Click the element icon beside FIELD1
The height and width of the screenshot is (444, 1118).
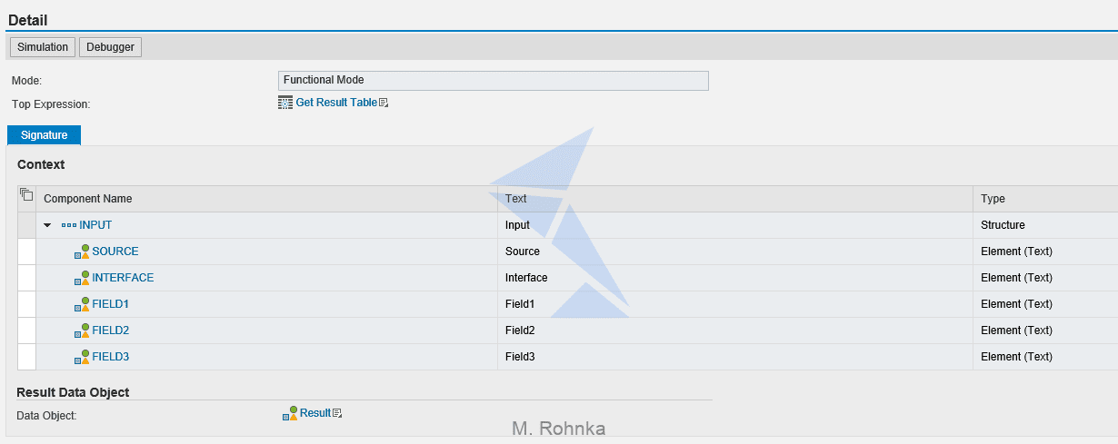tap(82, 304)
